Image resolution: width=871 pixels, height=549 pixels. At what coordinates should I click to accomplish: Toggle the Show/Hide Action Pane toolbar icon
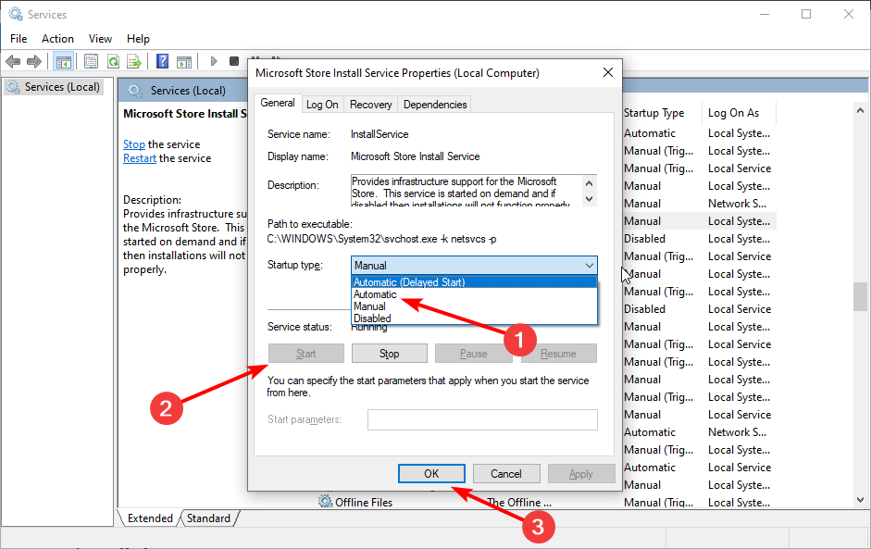pyautogui.click(x=184, y=61)
